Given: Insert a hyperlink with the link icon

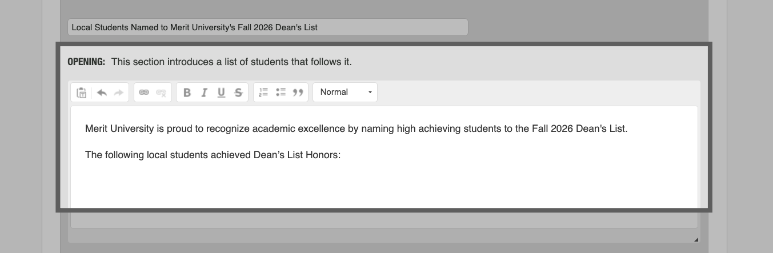Looking at the screenshot, I should [144, 93].
